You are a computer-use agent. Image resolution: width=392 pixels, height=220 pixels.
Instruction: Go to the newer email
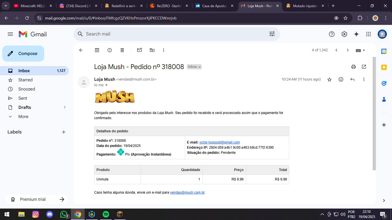pyautogui.click(x=336, y=50)
